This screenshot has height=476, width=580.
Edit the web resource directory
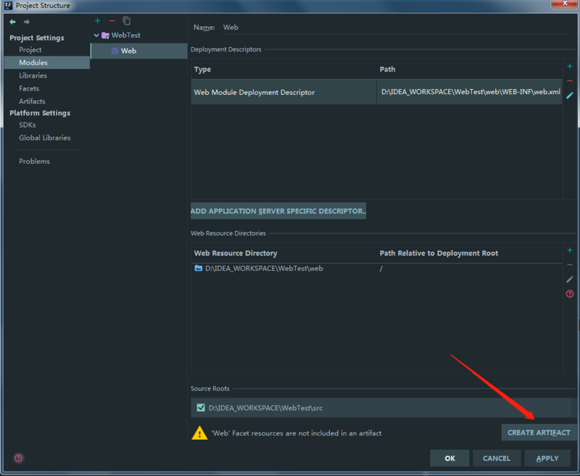tap(570, 280)
